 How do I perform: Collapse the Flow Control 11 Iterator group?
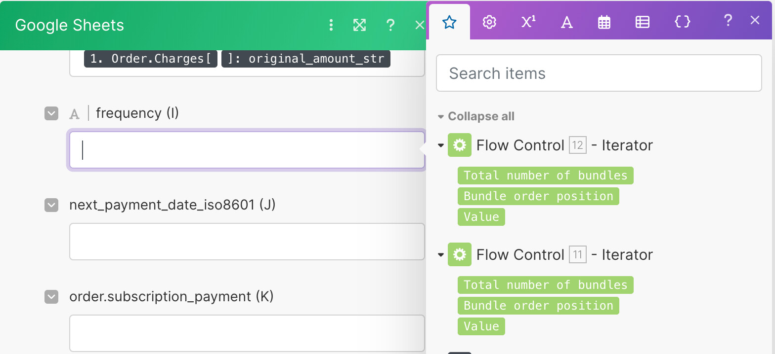point(441,255)
